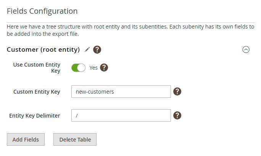The height and width of the screenshot is (156, 261).
Task: Open help tooltip next to Customer root entity
Action: coord(97,49)
